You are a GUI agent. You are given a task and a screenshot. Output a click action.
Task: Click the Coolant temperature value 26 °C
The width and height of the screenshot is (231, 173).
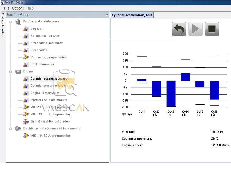coord(215,138)
